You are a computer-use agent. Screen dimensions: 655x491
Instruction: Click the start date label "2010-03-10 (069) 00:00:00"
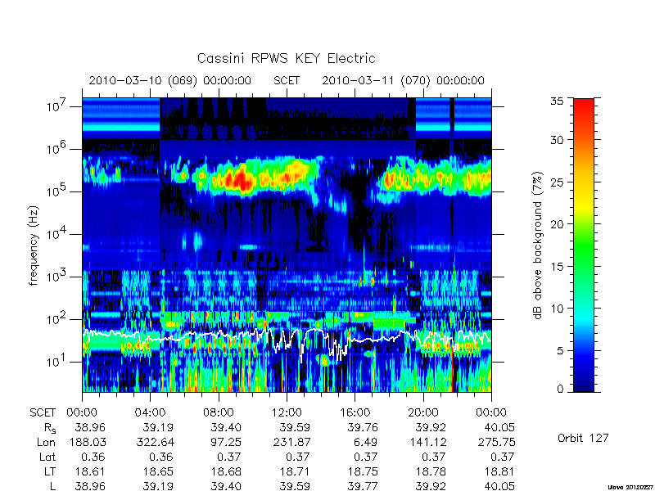pos(170,80)
